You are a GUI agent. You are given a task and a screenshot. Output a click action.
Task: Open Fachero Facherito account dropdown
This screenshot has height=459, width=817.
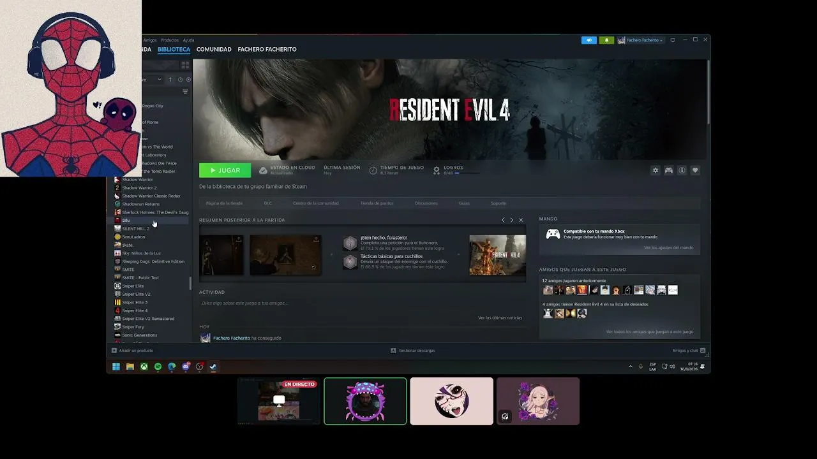tap(640, 40)
